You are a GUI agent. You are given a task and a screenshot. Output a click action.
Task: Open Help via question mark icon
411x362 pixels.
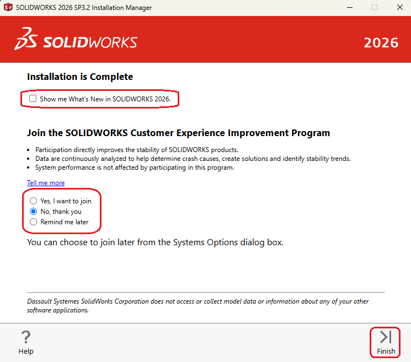point(26,337)
